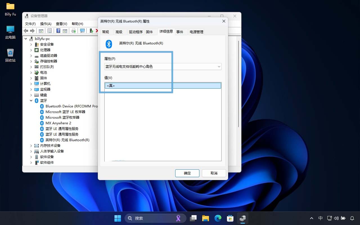Open the 查看(V) menu
The height and width of the screenshot is (225, 360).
click(x=62, y=24)
